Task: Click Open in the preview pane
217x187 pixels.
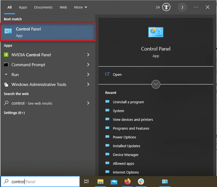Action: click(117, 74)
